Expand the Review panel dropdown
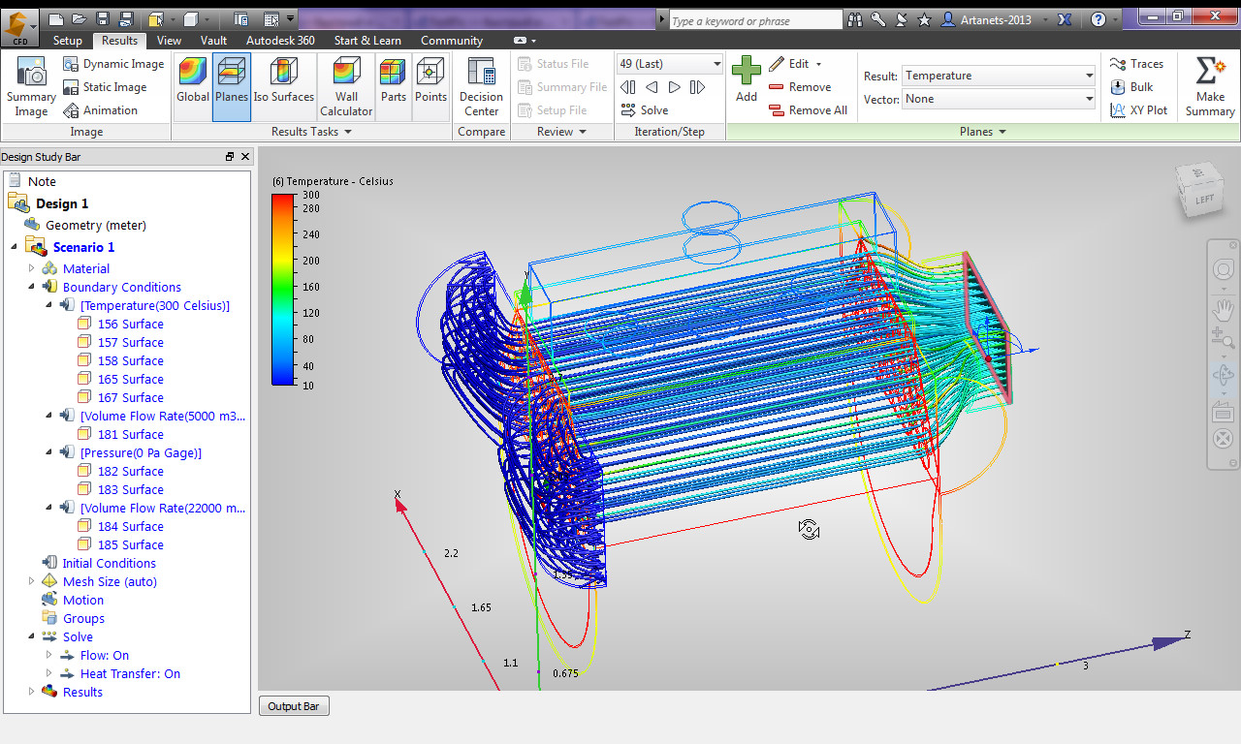 pos(562,132)
